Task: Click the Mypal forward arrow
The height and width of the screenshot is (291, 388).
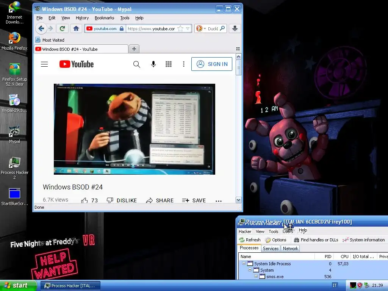Action: click(x=51, y=28)
